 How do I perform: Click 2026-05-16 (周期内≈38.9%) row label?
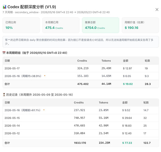(x=23, y=76)
